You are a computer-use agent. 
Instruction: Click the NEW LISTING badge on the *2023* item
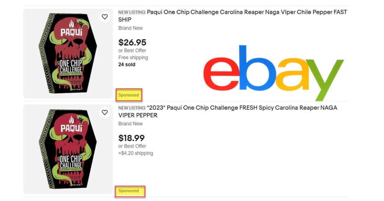point(132,108)
